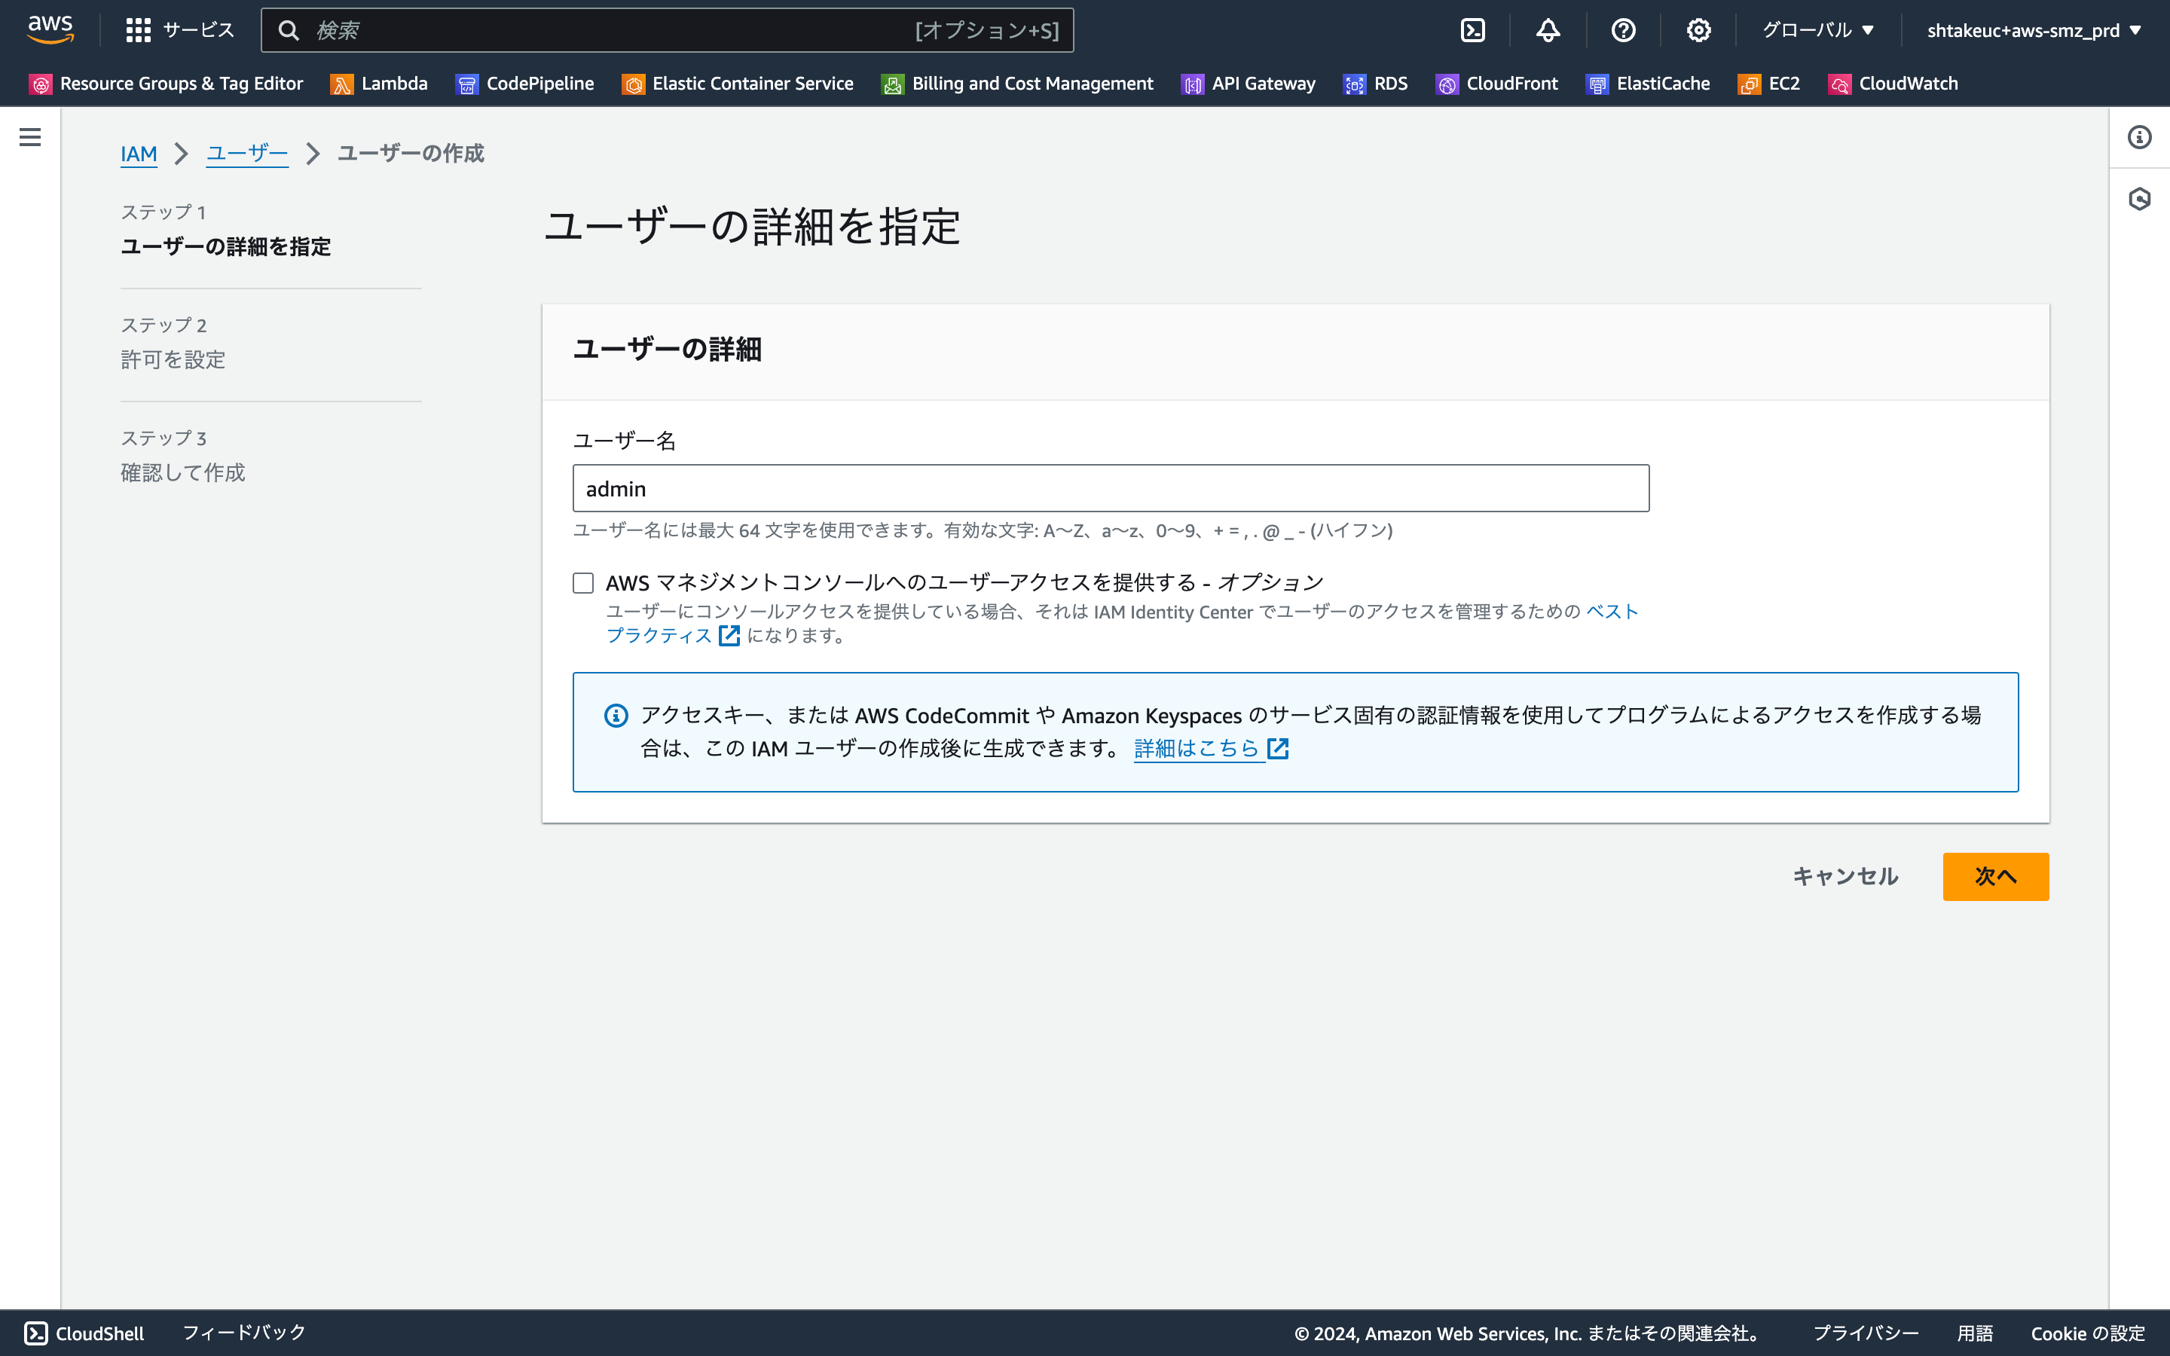Screen dimensions: 2170x1356
Task: Click the AWS logo home icon
Action: coord(50,30)
